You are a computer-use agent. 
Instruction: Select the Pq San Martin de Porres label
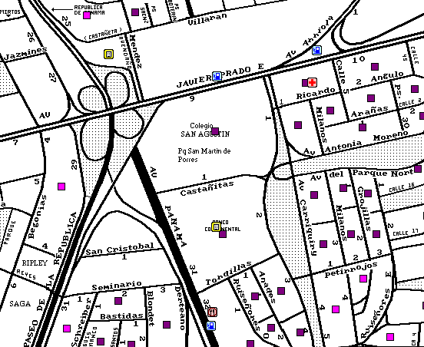[x=204, y=155]
